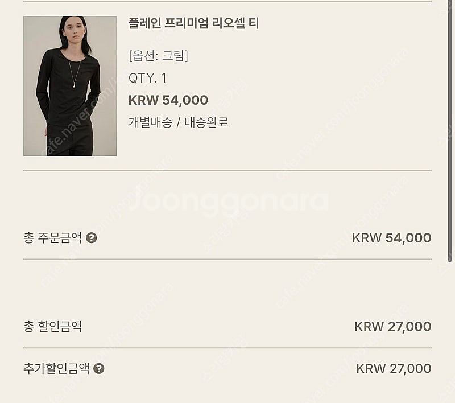
Task: Click the divider line under 총 할인금액
Action: 227,348
